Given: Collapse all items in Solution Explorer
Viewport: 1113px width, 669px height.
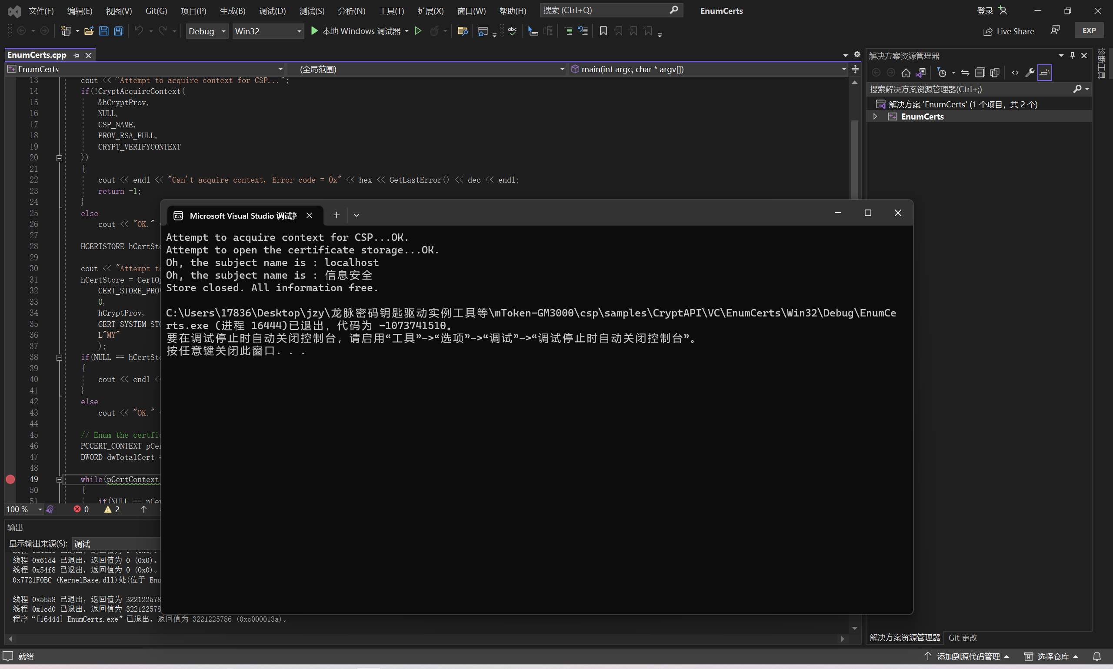Looking at the screenshot, I should [x=980, y=73].
